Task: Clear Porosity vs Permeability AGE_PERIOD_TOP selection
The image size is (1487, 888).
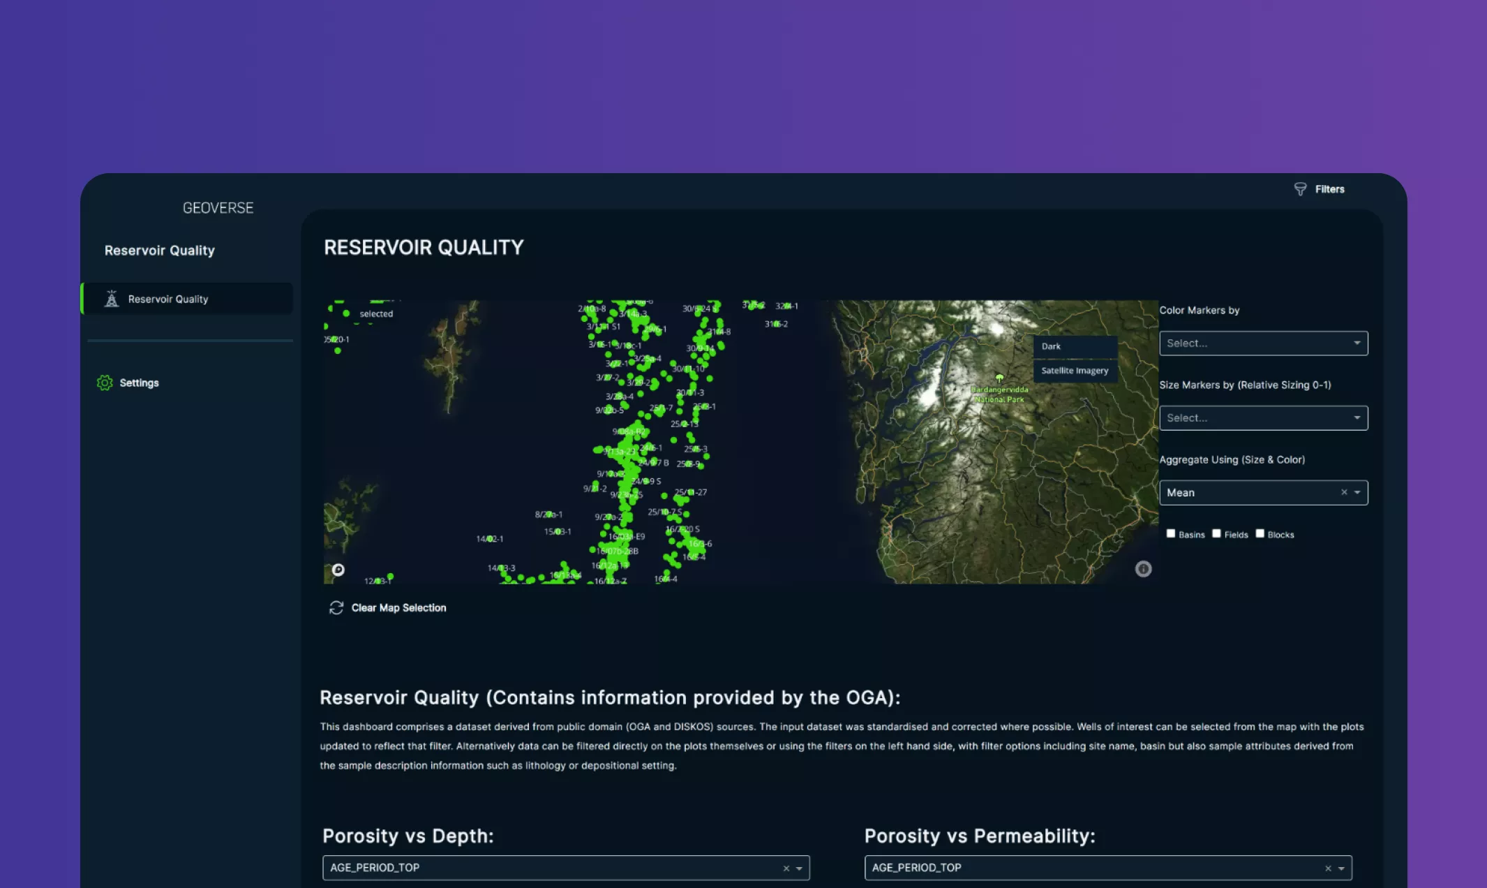Action: pos(1328,868)
